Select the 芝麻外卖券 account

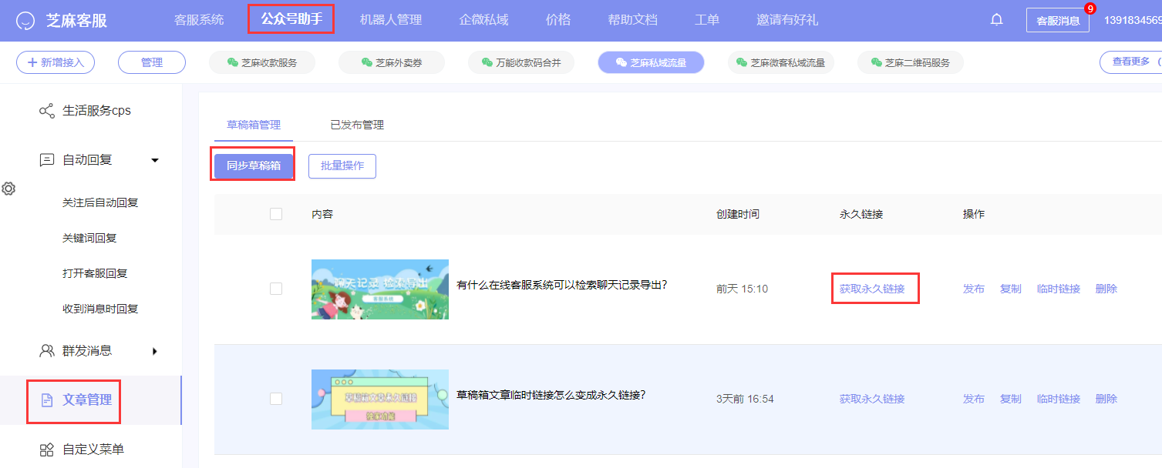point(392,63)
